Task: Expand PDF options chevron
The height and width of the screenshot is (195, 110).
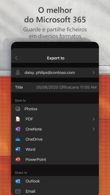Action: [94, 119]
